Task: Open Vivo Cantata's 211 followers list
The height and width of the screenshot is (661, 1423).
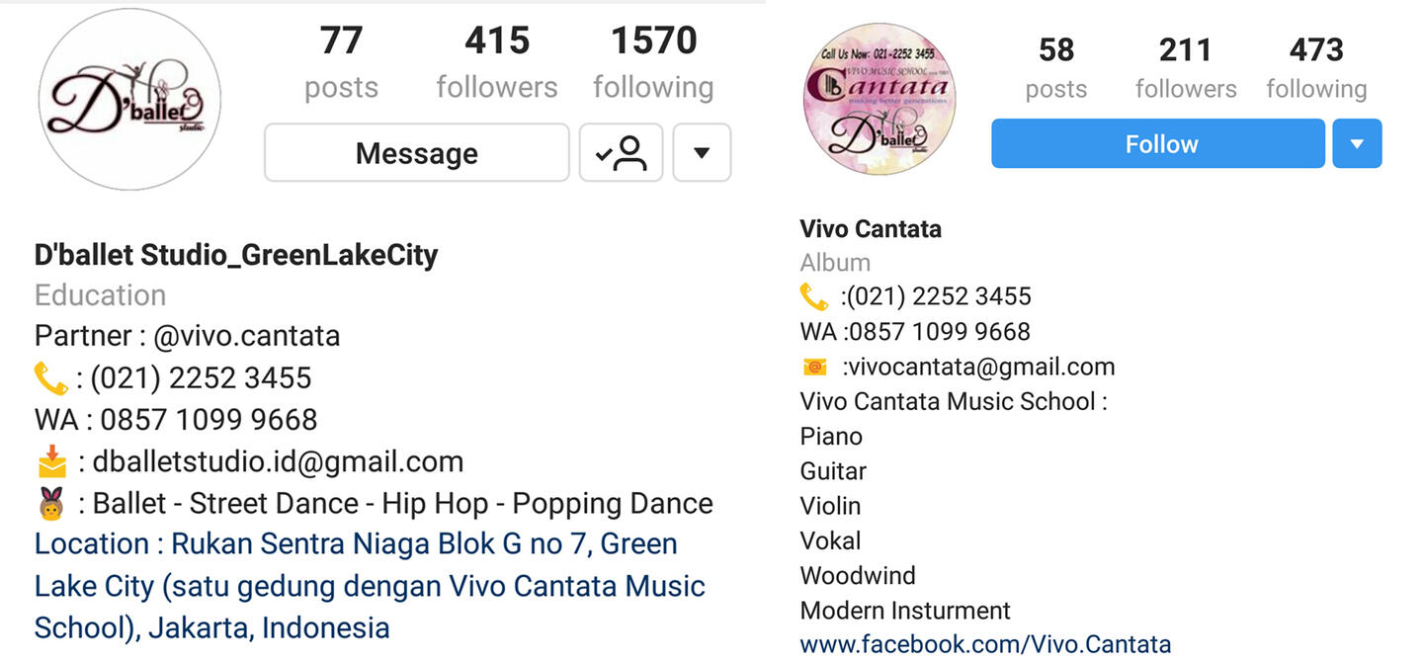Action: tap(1186, 68)
